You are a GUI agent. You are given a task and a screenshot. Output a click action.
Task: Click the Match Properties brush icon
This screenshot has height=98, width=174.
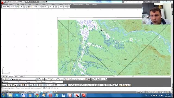29,7
